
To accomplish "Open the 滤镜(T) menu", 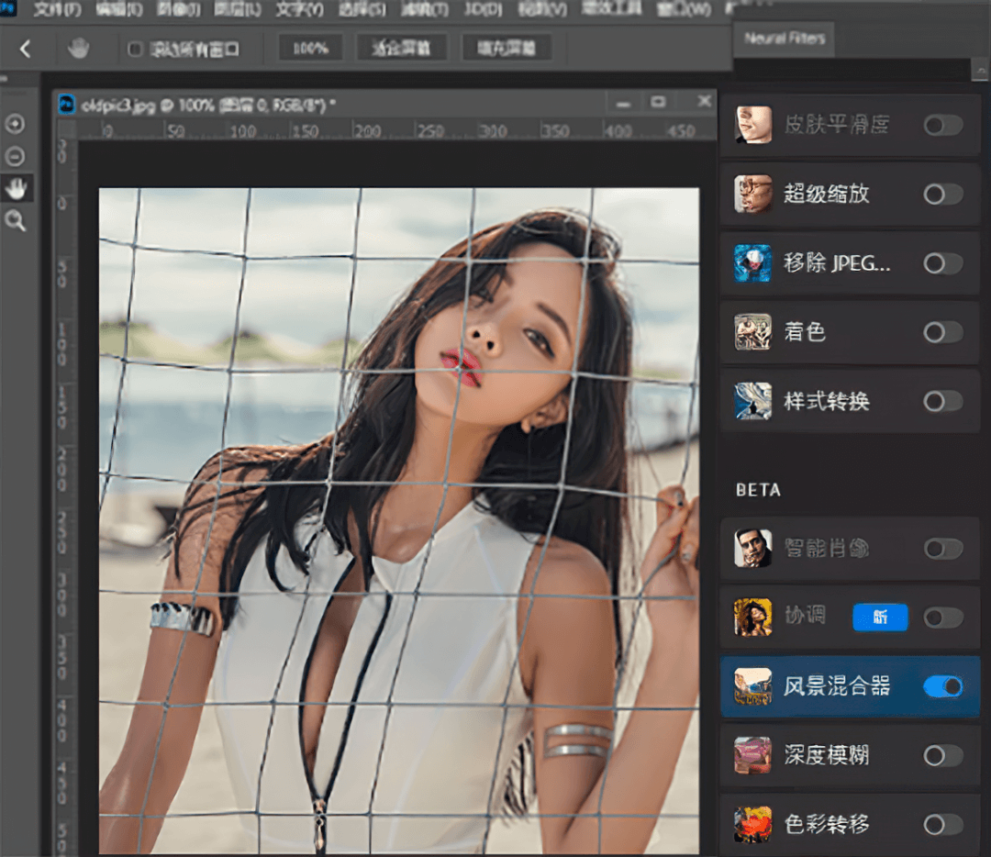I will tap(426, 10).
